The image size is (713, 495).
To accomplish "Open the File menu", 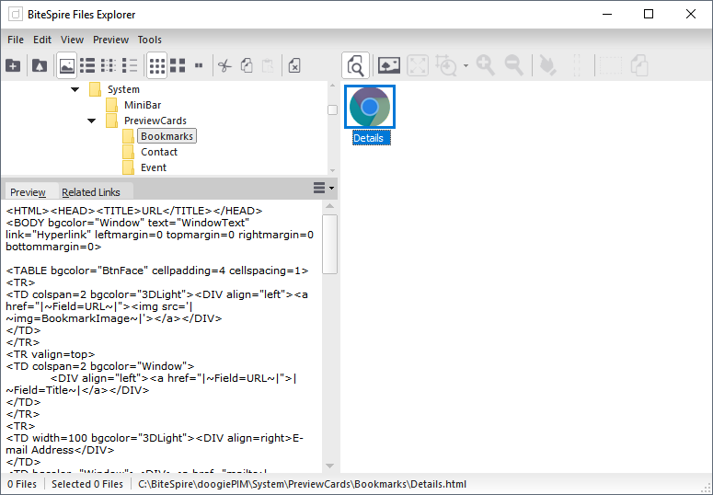I will (x=16, y=40).
